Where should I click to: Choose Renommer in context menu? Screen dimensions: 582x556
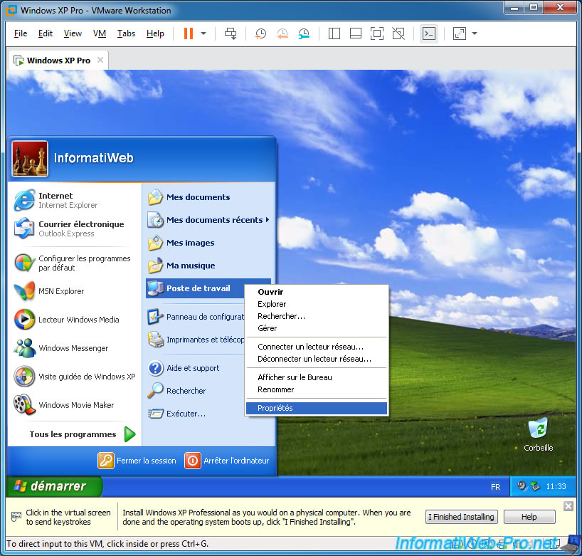tap(316, 389)
